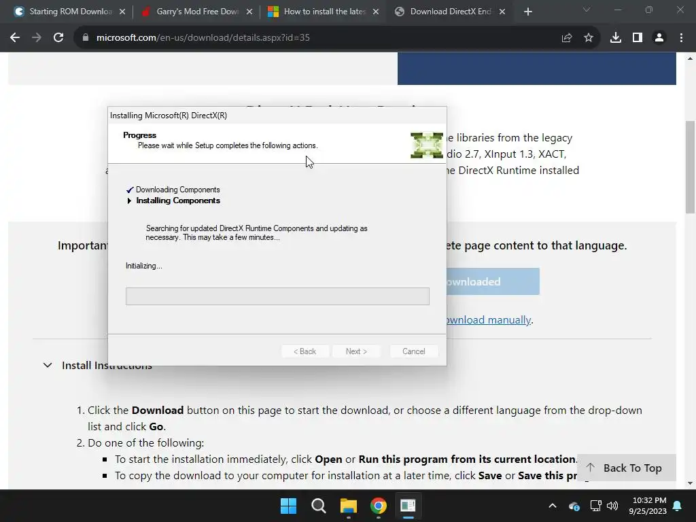Close the Garry's Mod Free Download tab
The height and width of the screenshot is (522, 696).
tap(249, 12)
